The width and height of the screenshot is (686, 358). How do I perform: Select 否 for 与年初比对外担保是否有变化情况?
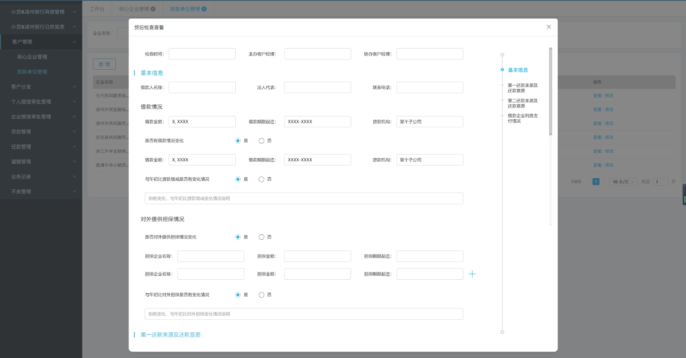click(x=261, y=295)
